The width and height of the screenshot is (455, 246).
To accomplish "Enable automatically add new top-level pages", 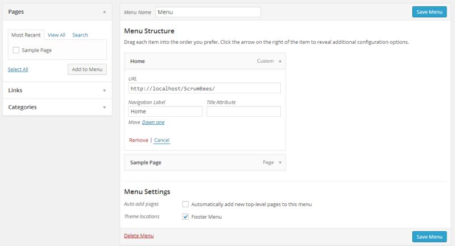I will point(185,204).
